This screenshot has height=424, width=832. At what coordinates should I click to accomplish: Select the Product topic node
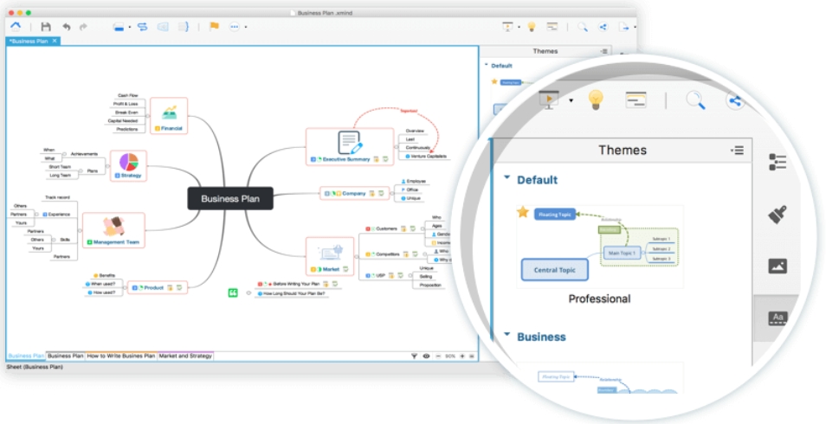click(x=157, y=288)
